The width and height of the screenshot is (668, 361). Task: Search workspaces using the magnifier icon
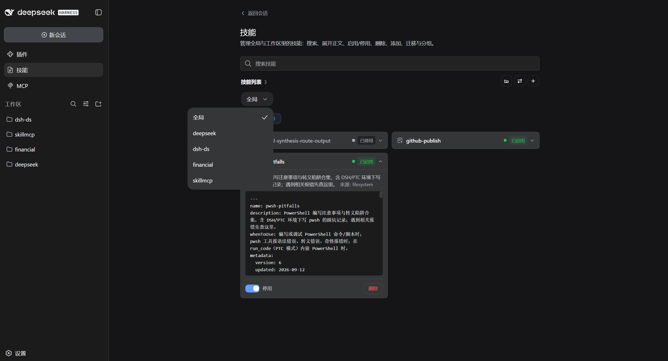73,104
